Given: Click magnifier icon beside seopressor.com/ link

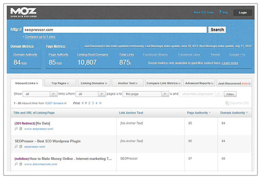Looking at the screenshot, I should click(x=16, y=146).
